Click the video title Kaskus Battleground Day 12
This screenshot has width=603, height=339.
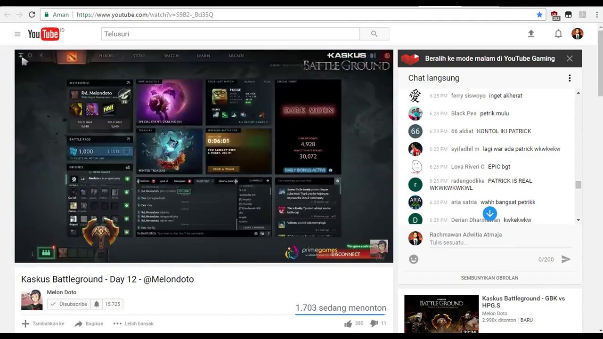107,279
